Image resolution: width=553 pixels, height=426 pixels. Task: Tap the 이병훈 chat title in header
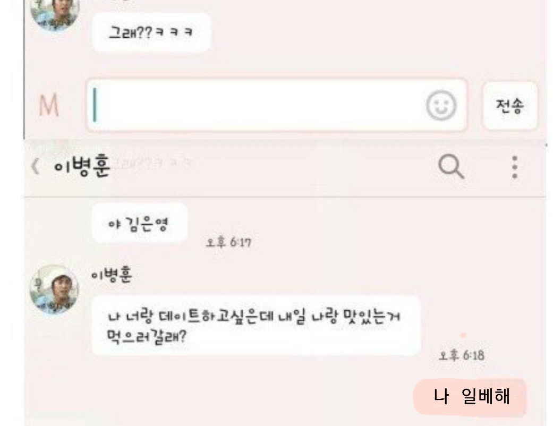pyautogui.click(x=82, y=166)
